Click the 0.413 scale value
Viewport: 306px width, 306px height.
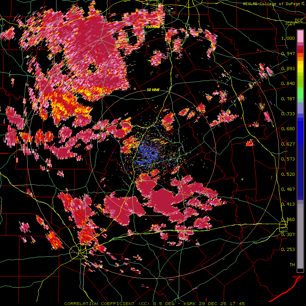(288, 204)
